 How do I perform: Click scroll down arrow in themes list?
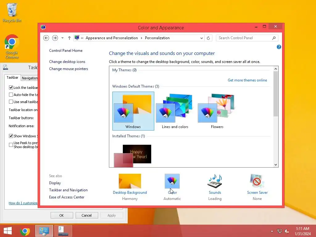tap(276, 165)
